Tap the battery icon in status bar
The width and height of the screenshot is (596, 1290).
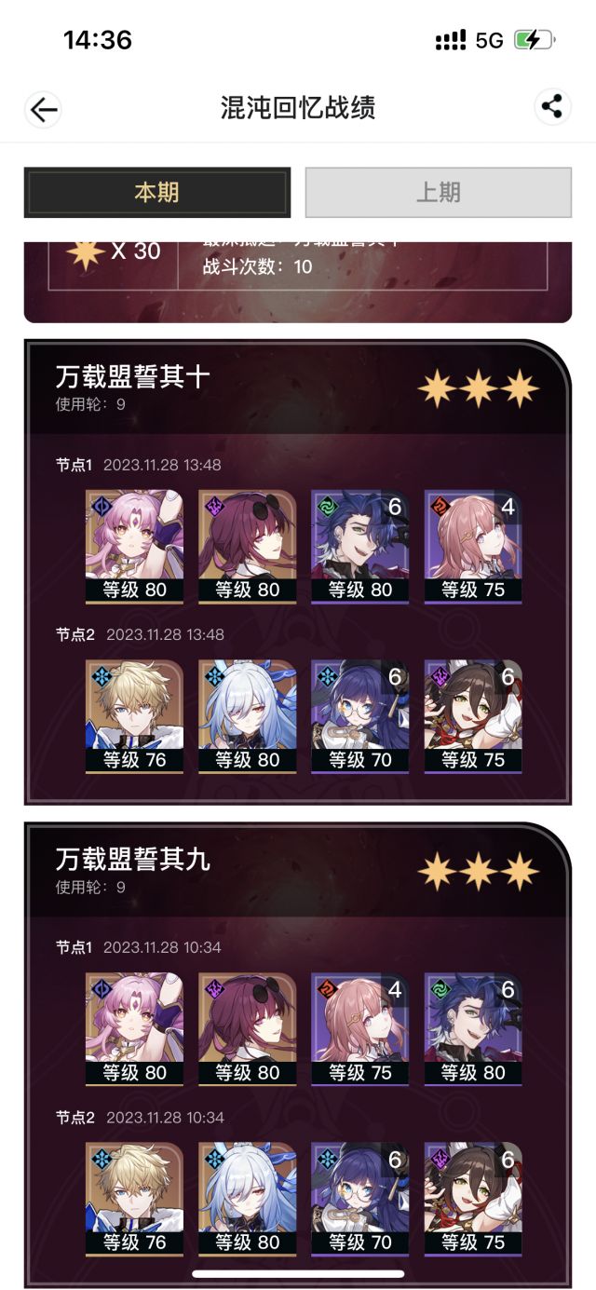535,40
